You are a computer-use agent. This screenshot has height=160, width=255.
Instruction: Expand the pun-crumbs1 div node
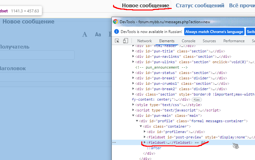tap(133, 83)
